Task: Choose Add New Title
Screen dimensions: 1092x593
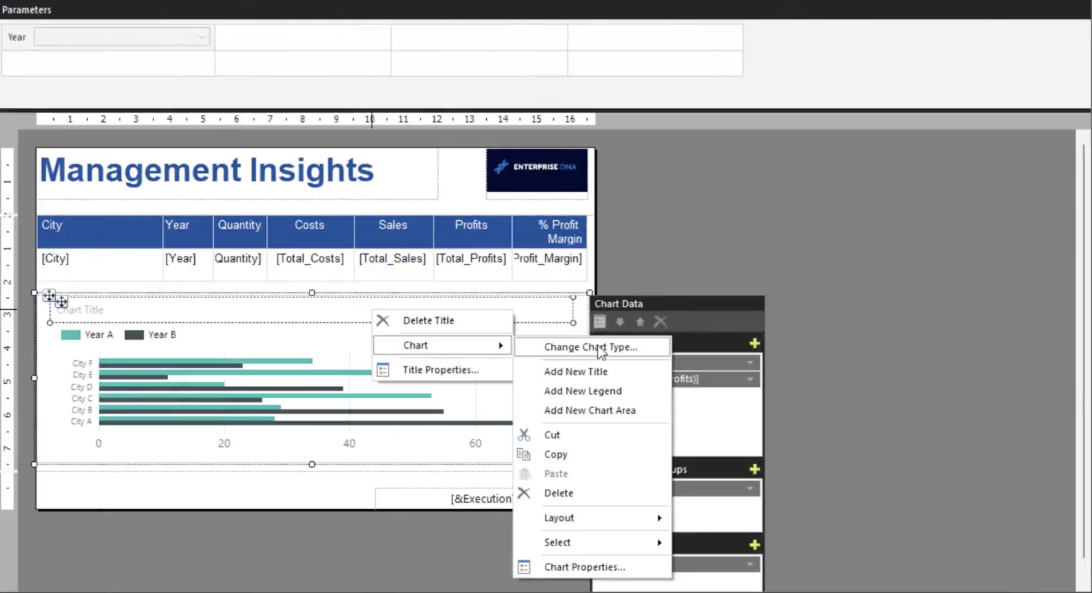Action: click(591, 372)
